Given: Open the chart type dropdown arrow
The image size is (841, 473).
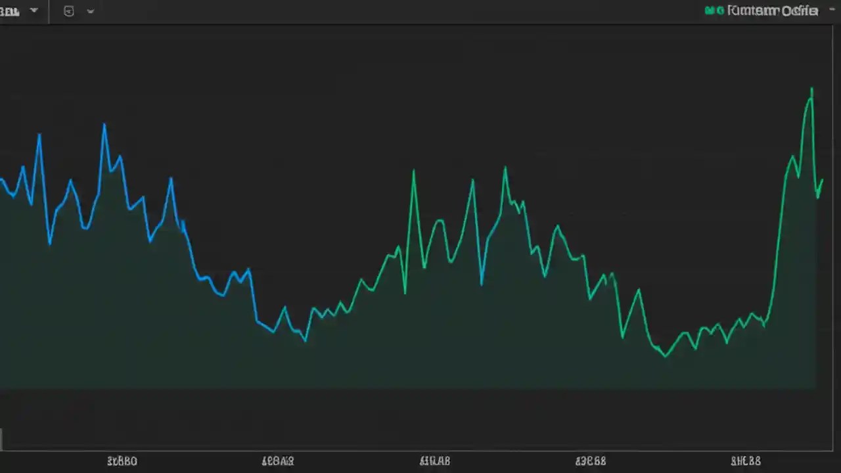Looking at the screenshot, I should [91, 11].
